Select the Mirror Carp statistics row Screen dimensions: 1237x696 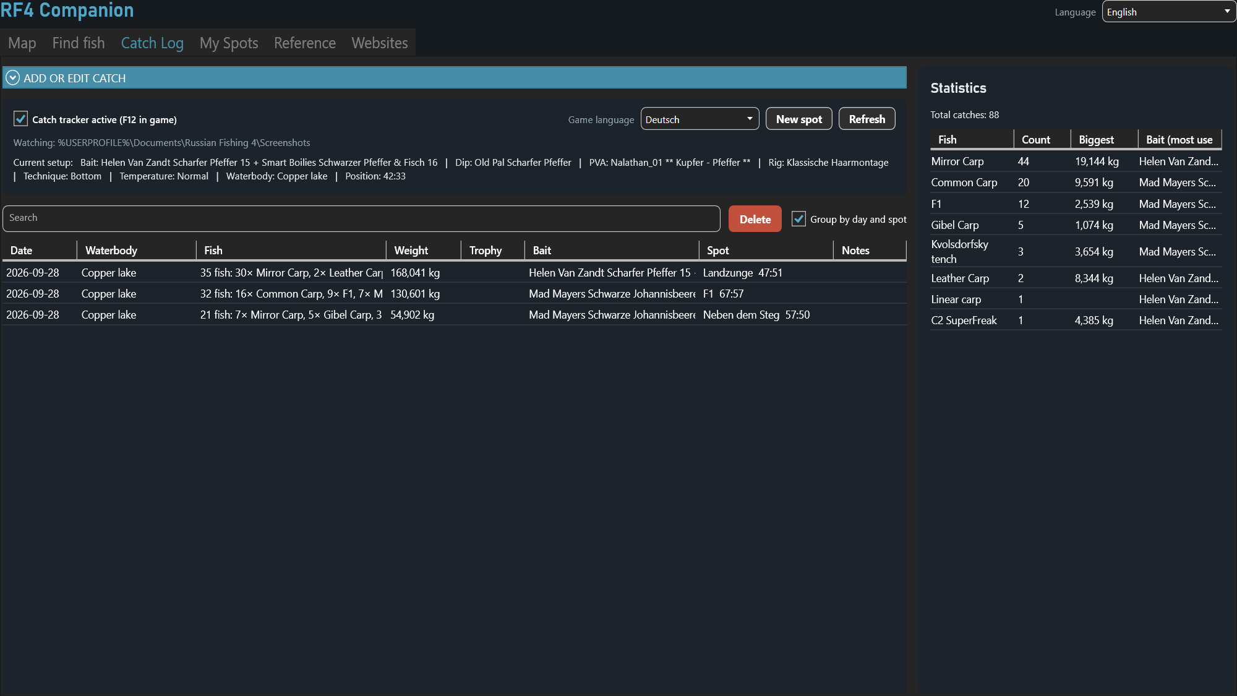[1076, 161]
